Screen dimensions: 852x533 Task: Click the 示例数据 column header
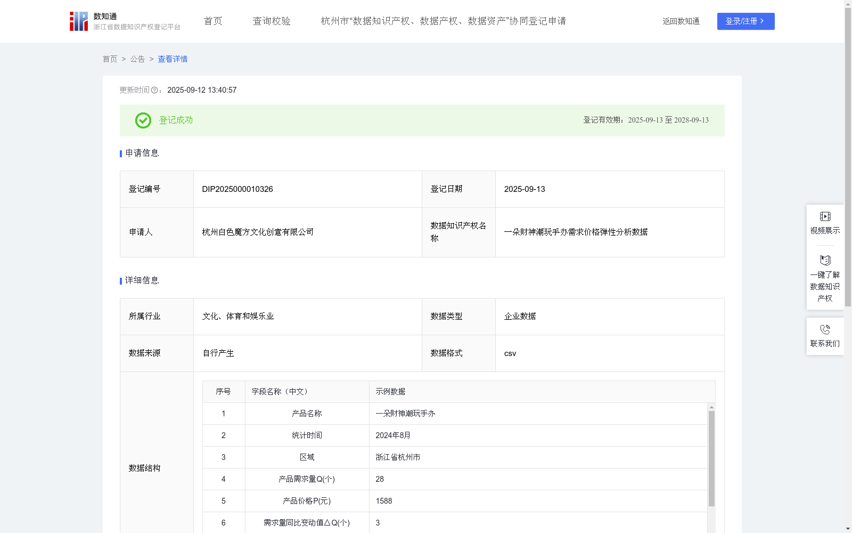tap(542, 392)
